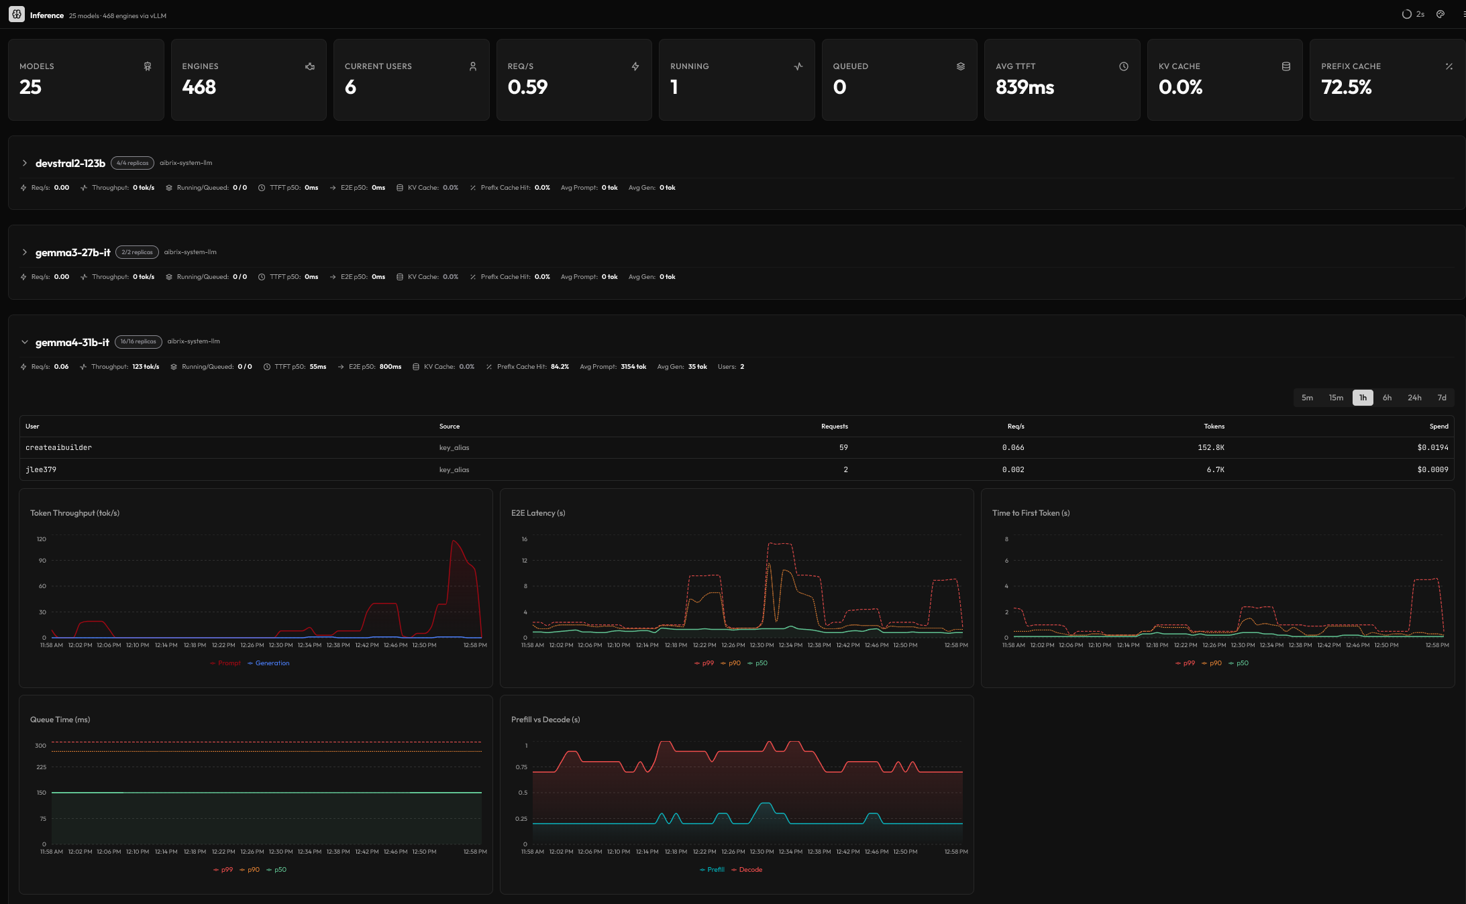Click the 16/16 replicas badge
The width and height of the screenshot is (1466, 904).
138,341
